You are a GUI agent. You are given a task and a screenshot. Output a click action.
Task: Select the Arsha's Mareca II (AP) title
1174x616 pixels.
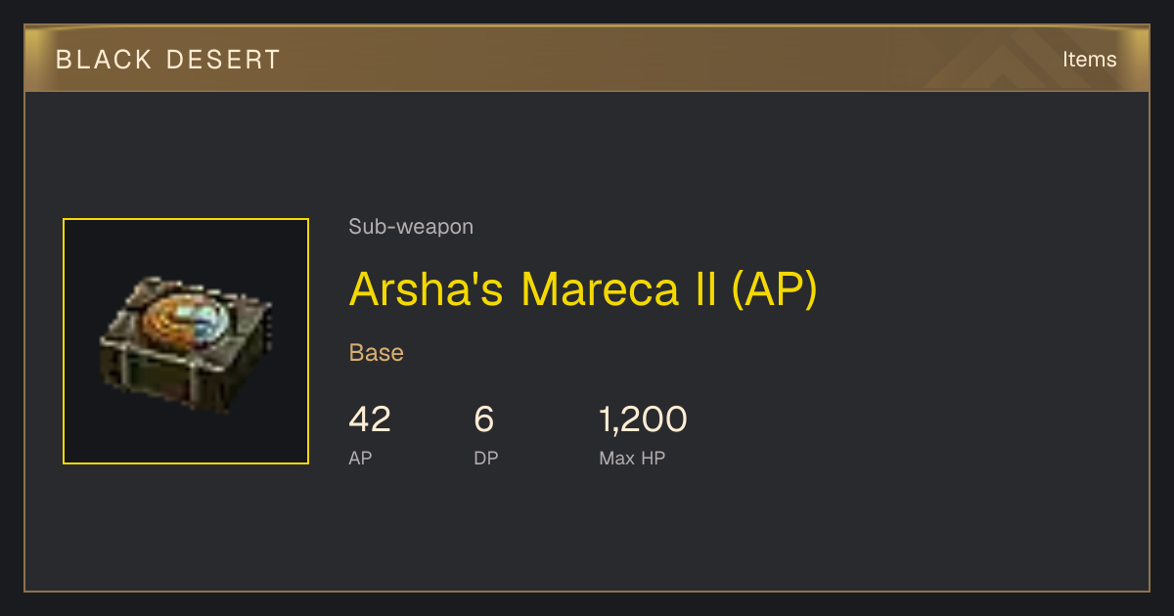[583, 289]
